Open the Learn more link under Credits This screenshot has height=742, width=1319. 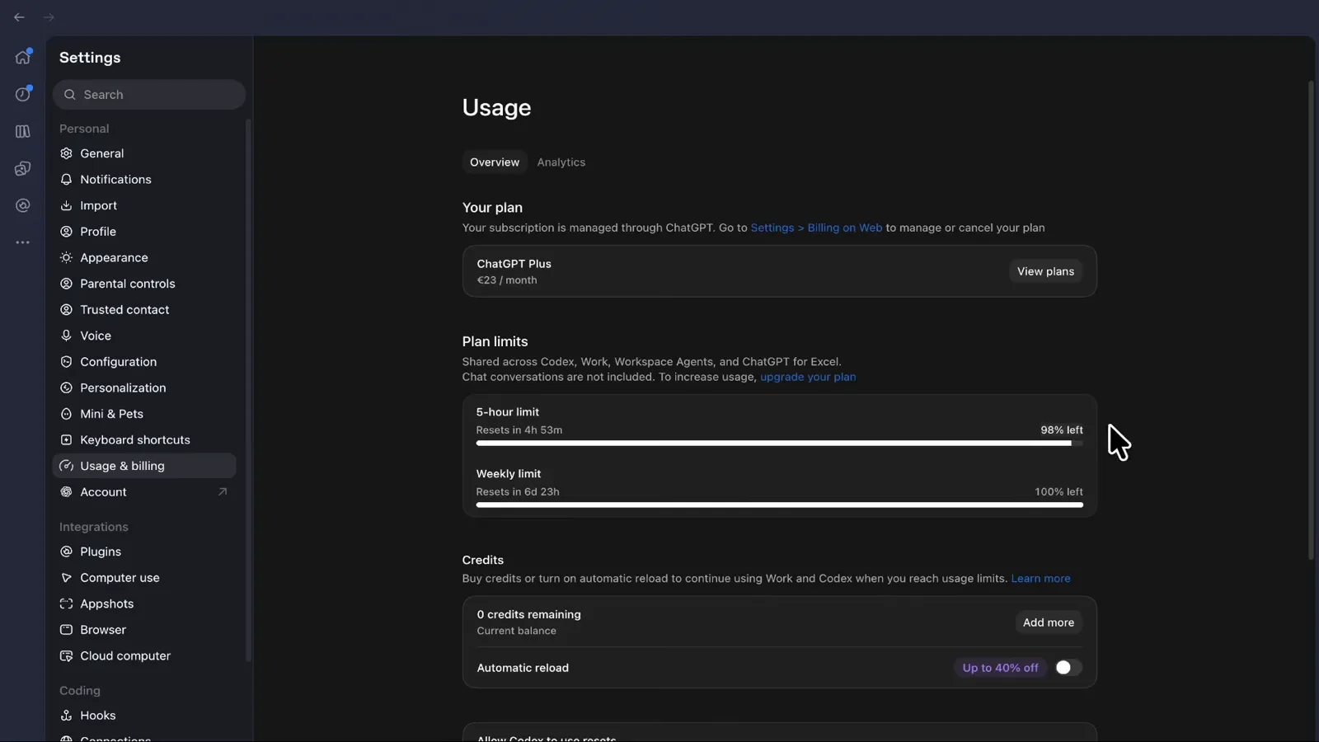(1040, 579)
